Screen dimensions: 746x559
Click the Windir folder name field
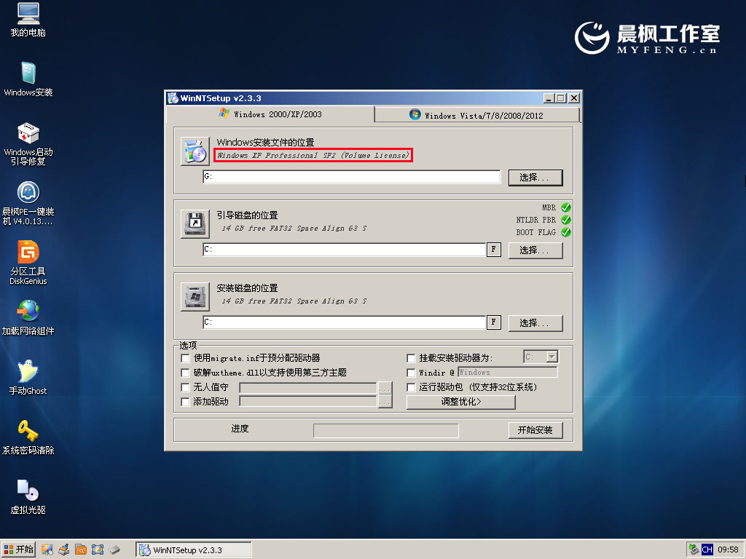pyautogui.click(x=508, y=372)
